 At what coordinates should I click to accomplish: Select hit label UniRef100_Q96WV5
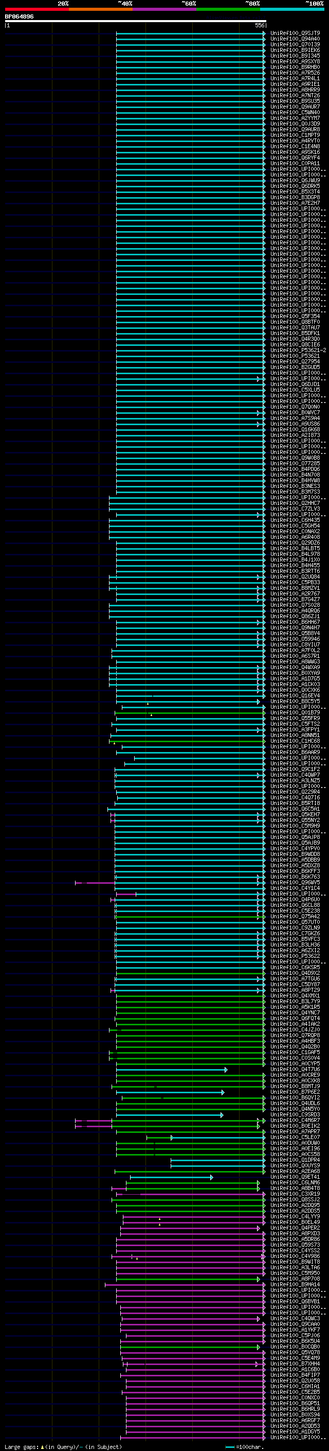click(x=295, y=883)
